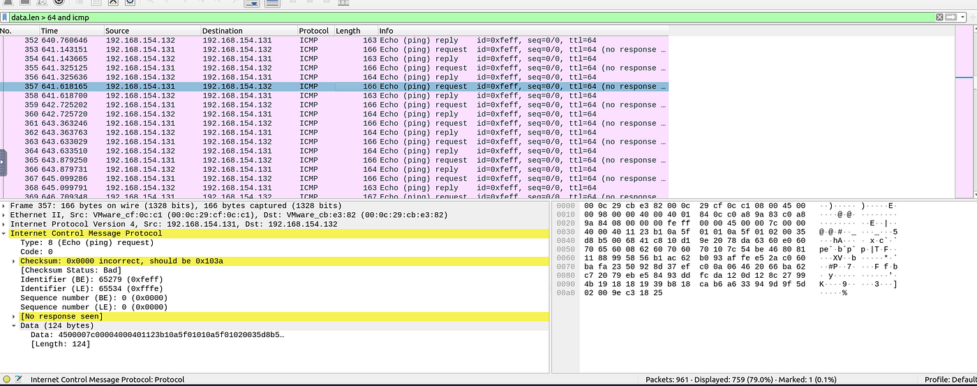Select the [Length: 124] field
The image size is (977, 386).
click(x=60, y=344)
